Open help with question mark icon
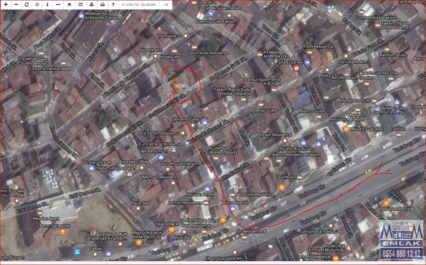The image size is (426, 265). pyautogui.click(x=113, y=5)
